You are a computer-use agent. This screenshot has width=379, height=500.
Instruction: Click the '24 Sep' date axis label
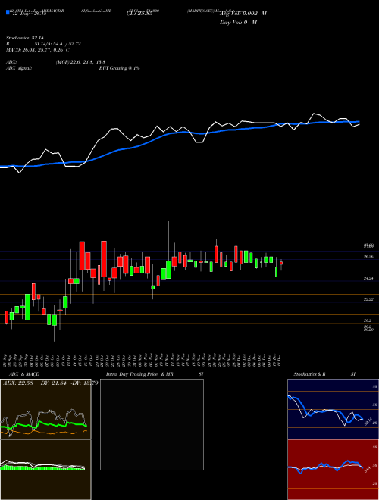[x=6, y=359]
